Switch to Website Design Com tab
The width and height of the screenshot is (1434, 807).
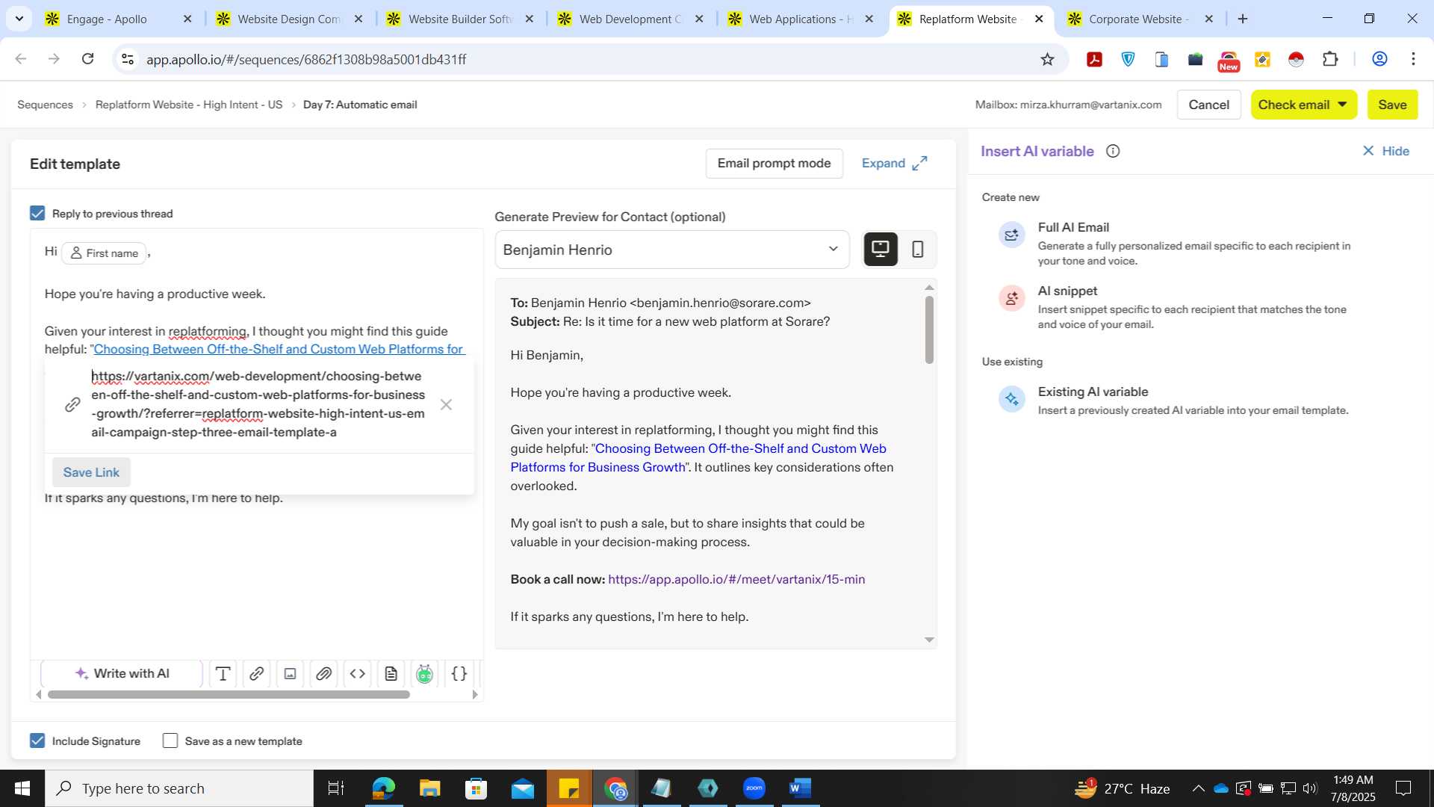coord(288,19)
